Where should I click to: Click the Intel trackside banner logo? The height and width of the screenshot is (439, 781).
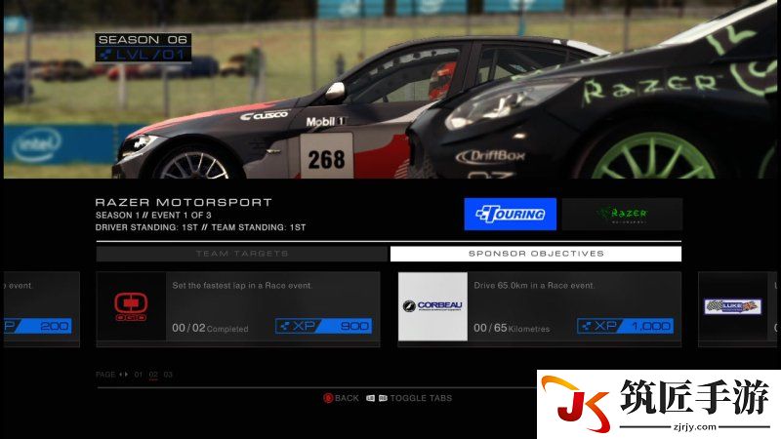coord(37,144)
